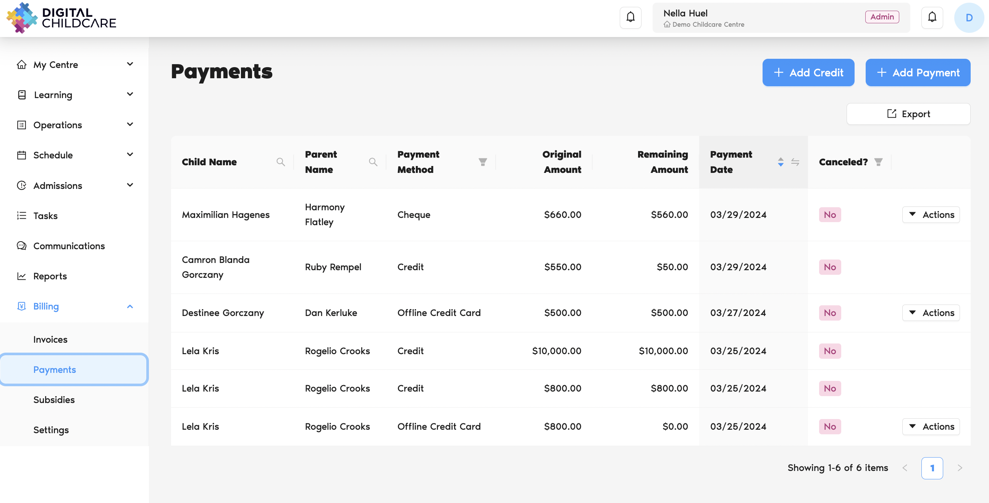The image size is (989, 503).
Task: Select page 1 in pagination
Action: pyautogui.click(x=932, y=468)
